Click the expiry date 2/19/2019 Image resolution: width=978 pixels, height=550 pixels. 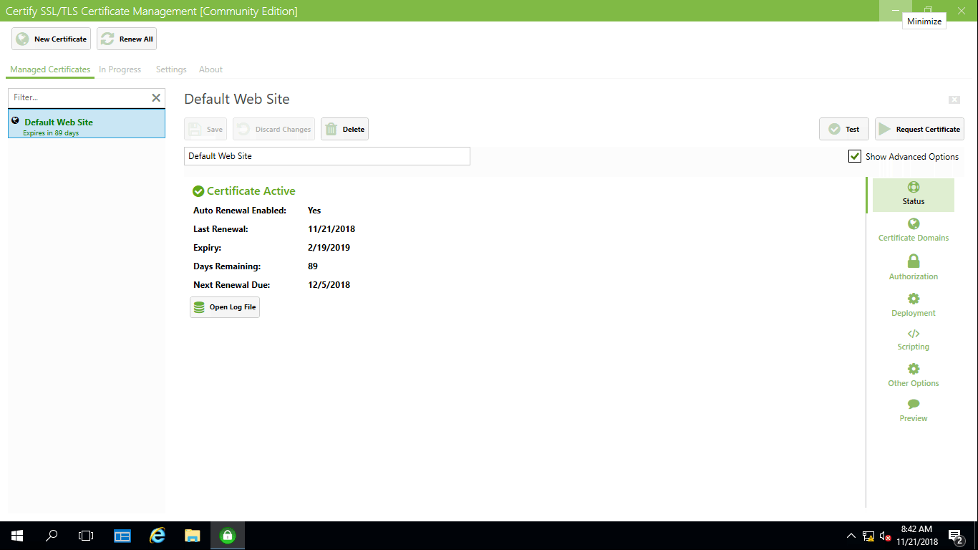[329, 248]
